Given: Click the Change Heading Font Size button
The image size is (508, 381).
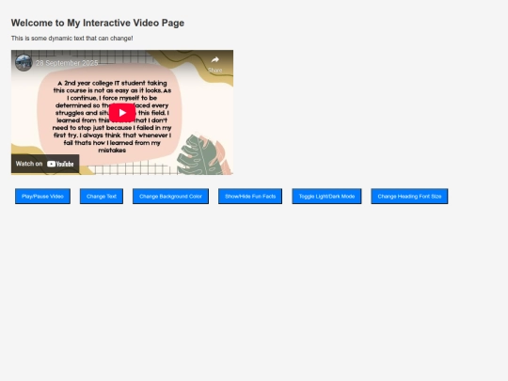Looking at the screenshot, I should click(x=409, y=197).
